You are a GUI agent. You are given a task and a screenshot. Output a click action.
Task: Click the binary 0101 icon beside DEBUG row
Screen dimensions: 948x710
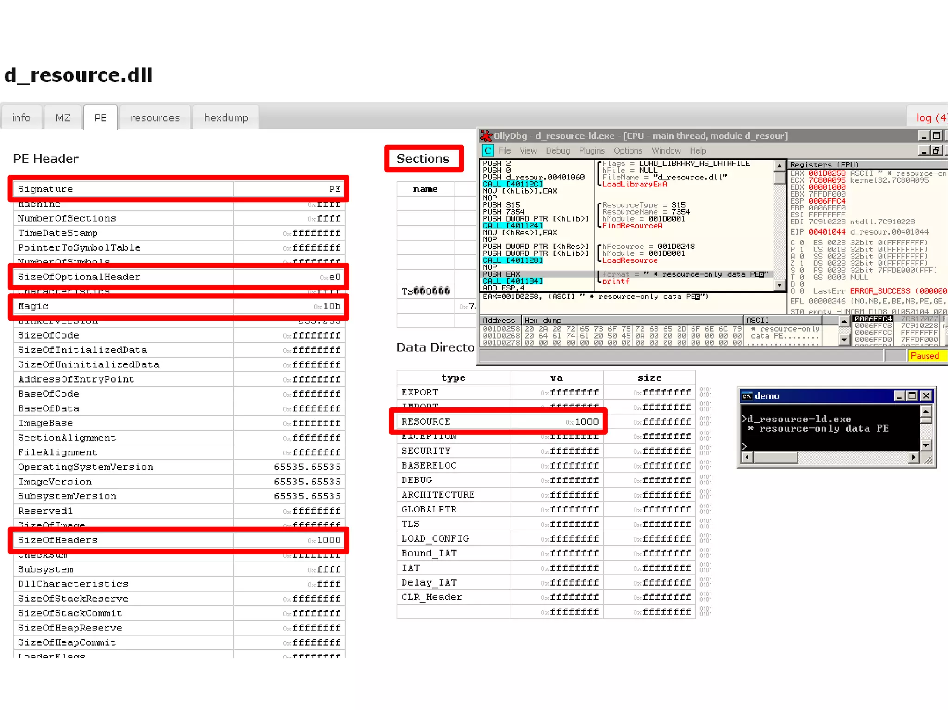click(705, 480)
